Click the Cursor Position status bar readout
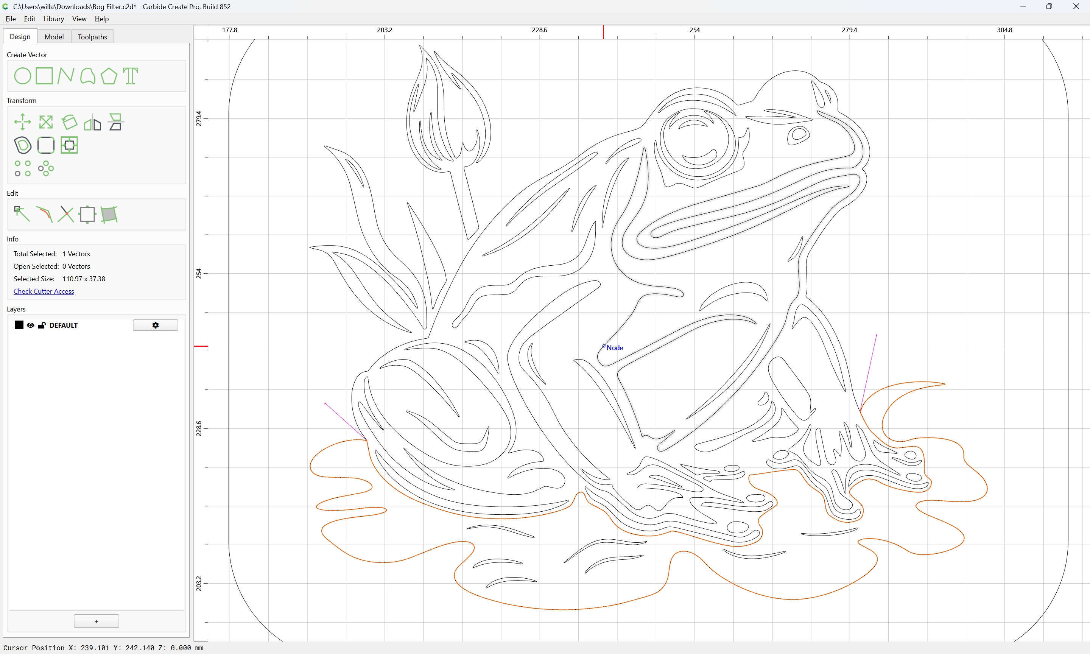Viewport: 1090px width, 654px height. (103, 648)
